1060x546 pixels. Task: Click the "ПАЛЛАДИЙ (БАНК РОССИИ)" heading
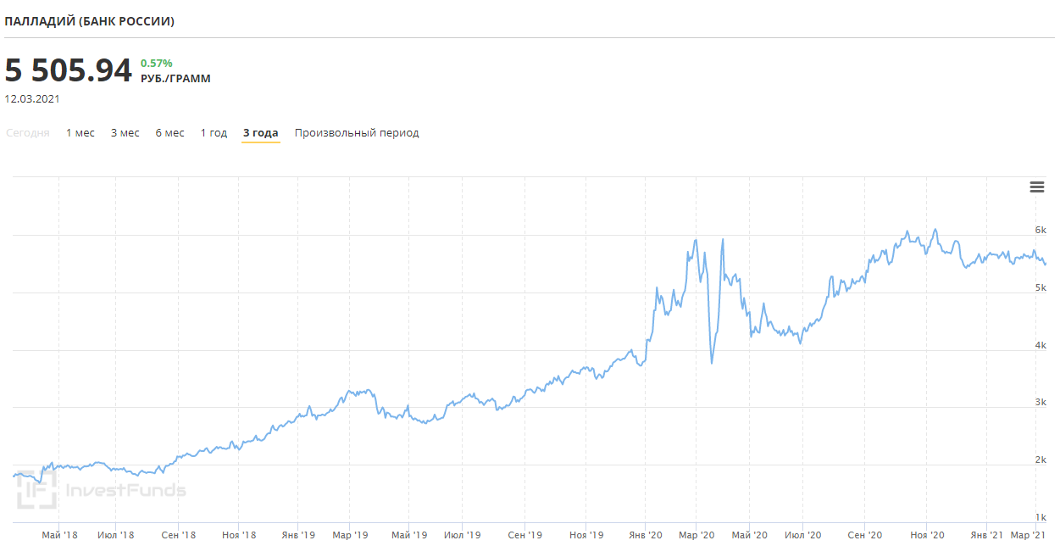(x=90, y=21)
